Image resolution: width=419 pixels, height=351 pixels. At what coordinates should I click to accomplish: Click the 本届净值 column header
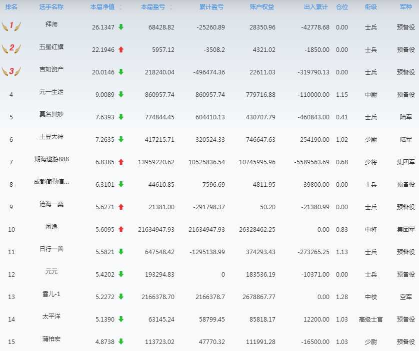(x=102, y=7)
